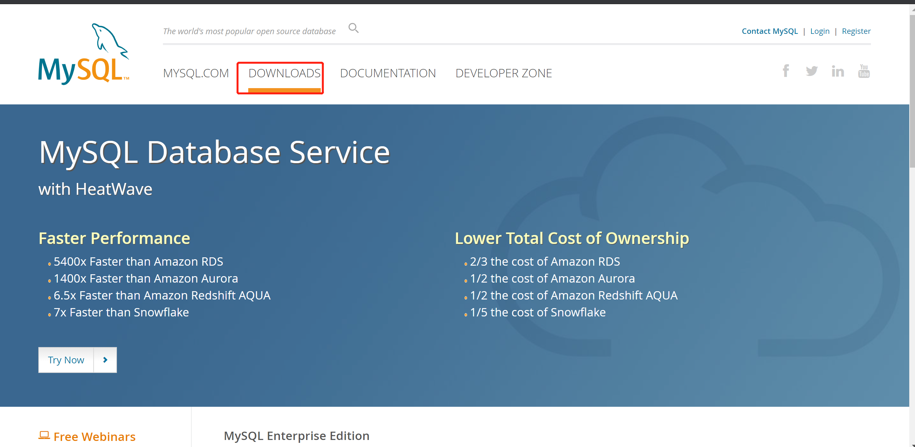
Task: Switch to the DOWNLOADS tab
Action: pyautogui.click(x=284, y=73)
